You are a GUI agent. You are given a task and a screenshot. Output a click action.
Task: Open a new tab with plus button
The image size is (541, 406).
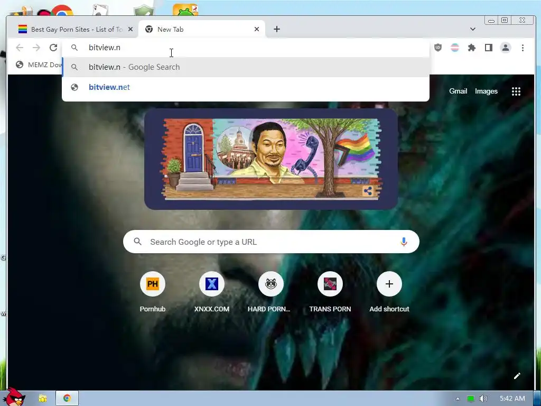[277, 30]
